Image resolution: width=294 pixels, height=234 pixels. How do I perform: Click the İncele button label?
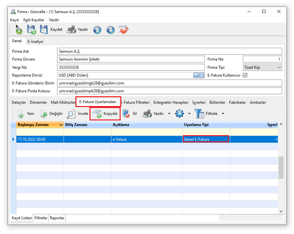click(83, 114)
